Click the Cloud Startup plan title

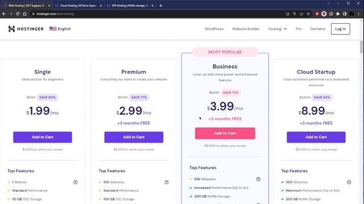(x=316, y=72)
